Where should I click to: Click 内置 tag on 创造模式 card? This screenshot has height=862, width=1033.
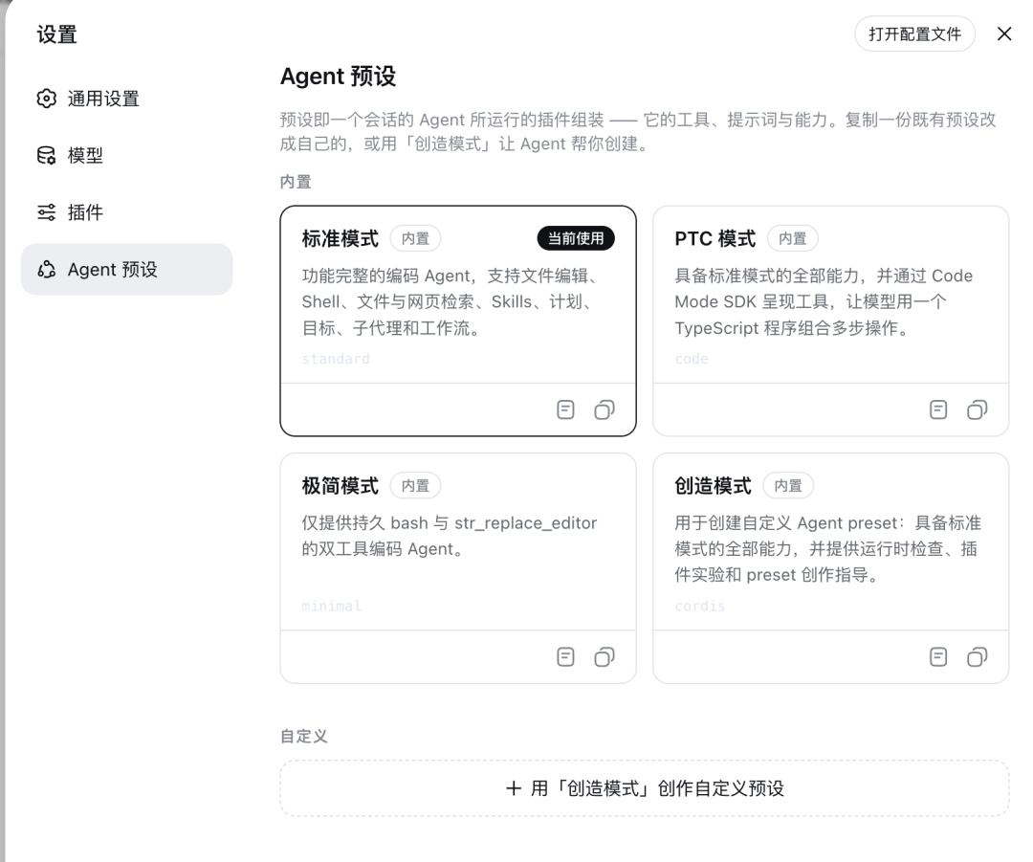pyautogui.click(x=788, y=486)
